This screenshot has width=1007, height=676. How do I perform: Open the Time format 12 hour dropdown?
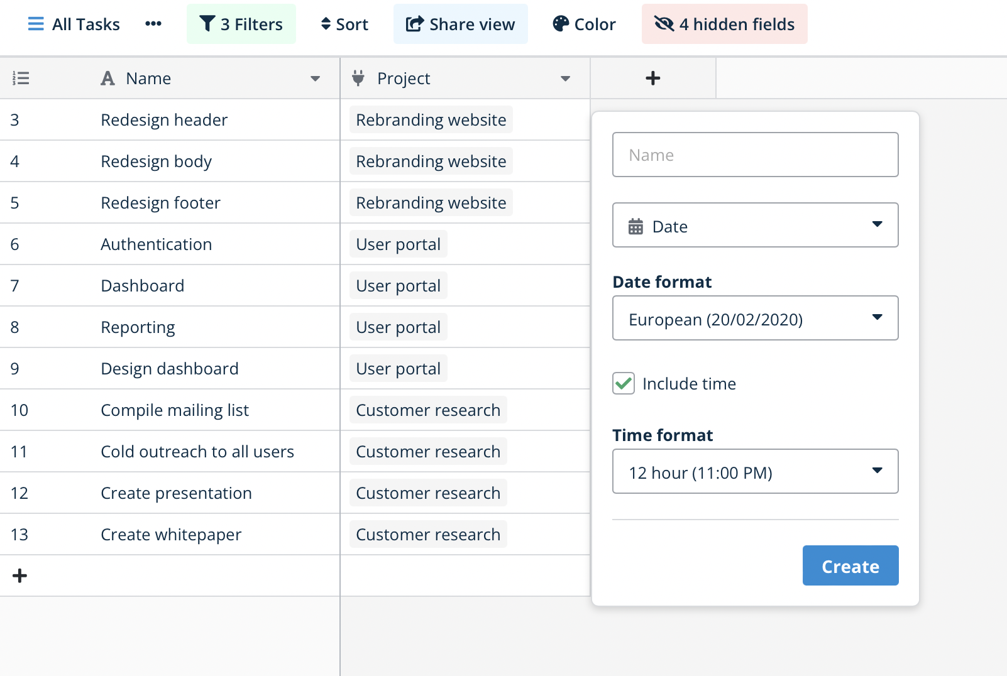click(x=755, y=471)
